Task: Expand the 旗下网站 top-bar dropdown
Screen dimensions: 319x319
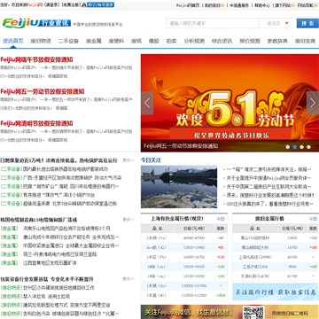Action: tap(284, 5)
